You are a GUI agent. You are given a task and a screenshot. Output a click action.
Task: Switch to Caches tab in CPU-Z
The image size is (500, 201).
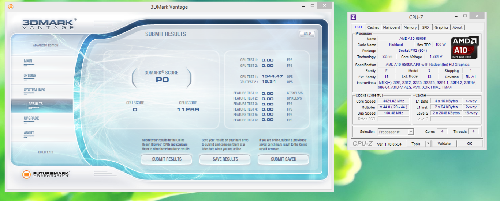373,27
